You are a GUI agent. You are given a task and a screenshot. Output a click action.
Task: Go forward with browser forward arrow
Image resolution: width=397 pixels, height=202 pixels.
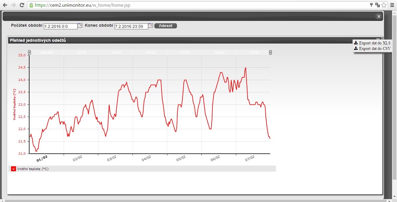click(13, 5)
